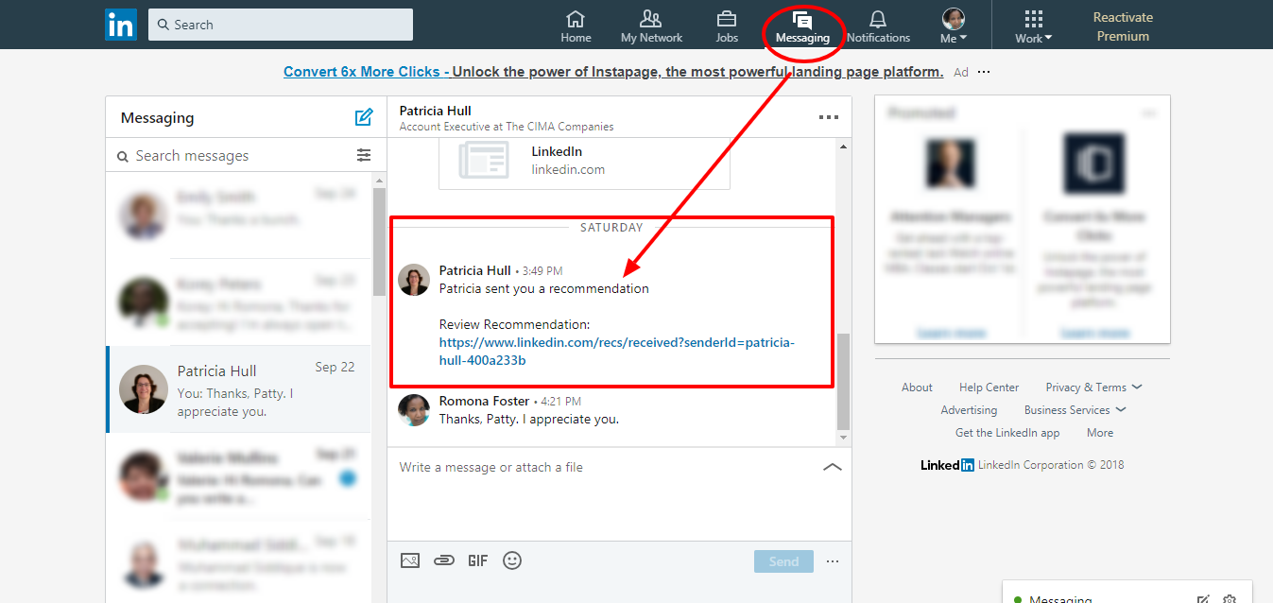1273x603 pixels.
Task: Open the Review Recommendation URL
Action: 617,352
